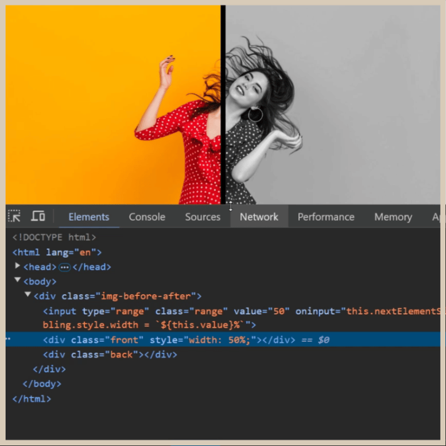Open the Performance tab

[x=326, y=217]
